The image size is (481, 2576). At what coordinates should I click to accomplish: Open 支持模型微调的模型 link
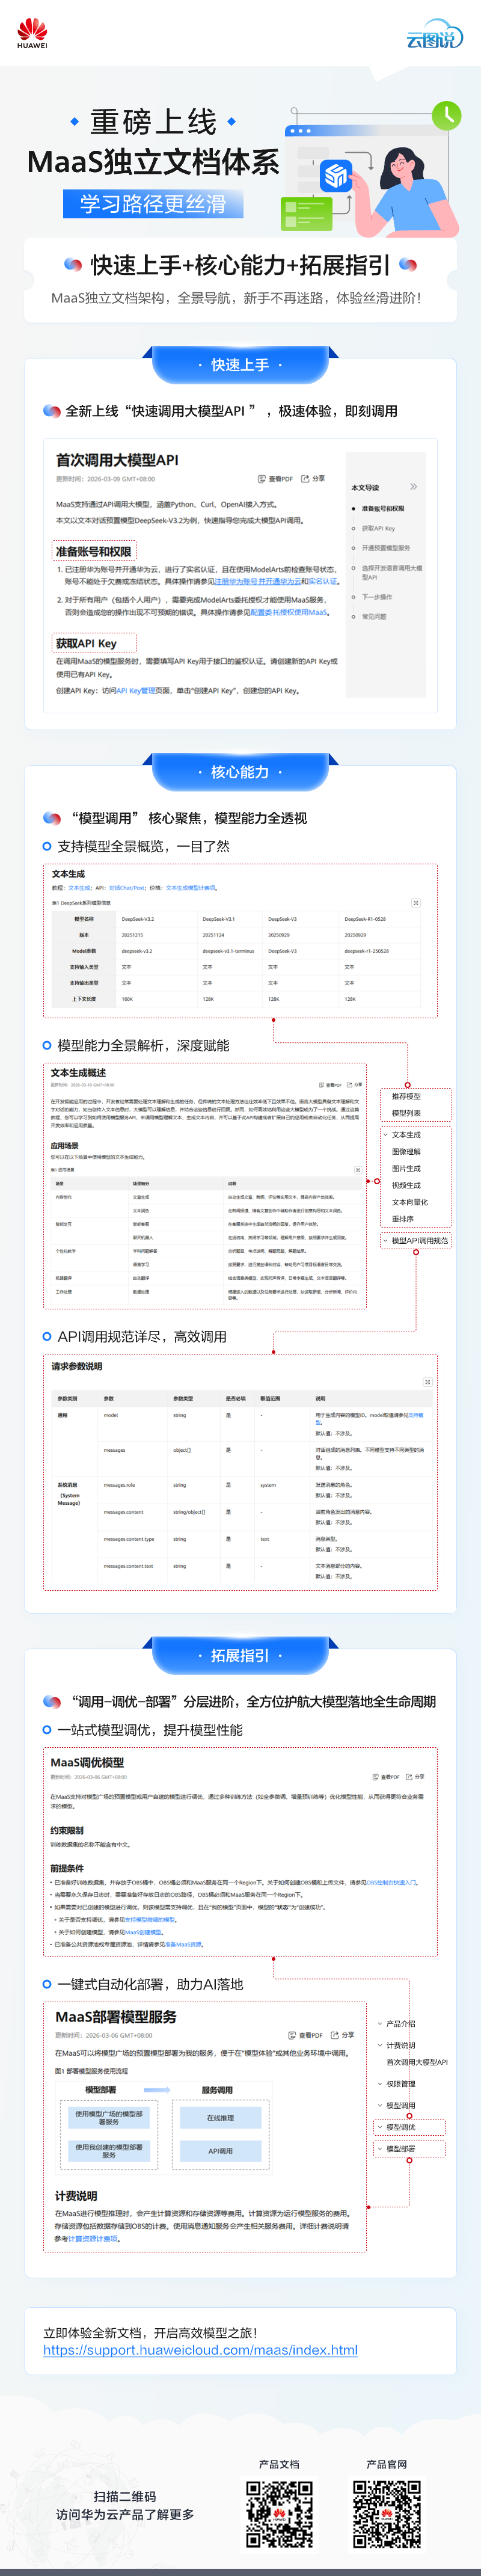150,1919
